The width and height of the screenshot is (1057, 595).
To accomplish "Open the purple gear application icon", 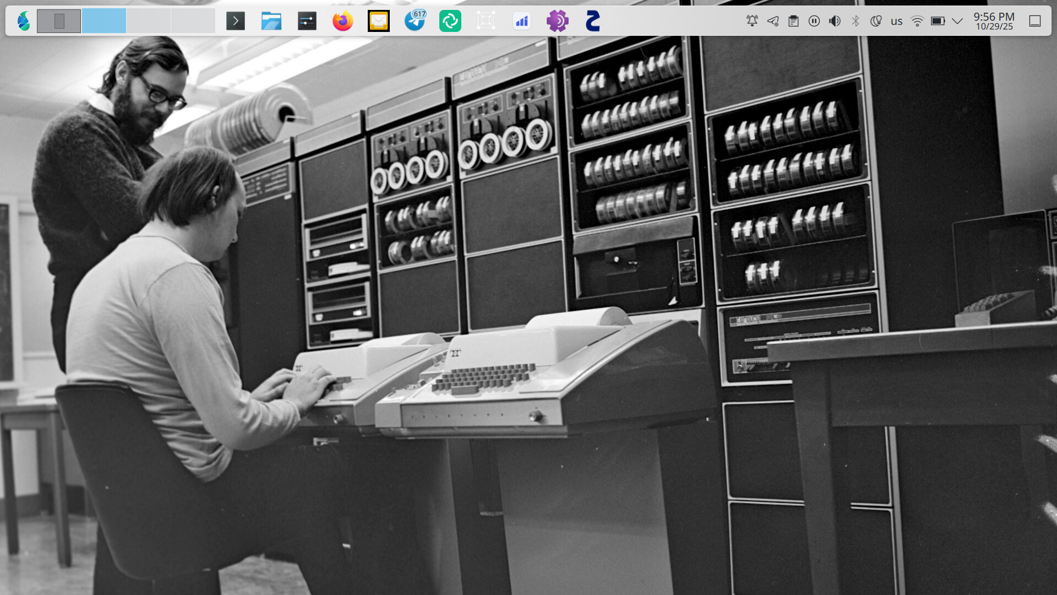I will point(557,21).
